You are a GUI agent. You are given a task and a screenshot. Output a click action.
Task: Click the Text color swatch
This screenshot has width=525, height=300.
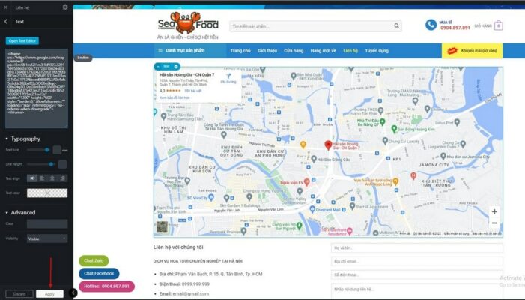click(46, 193)
